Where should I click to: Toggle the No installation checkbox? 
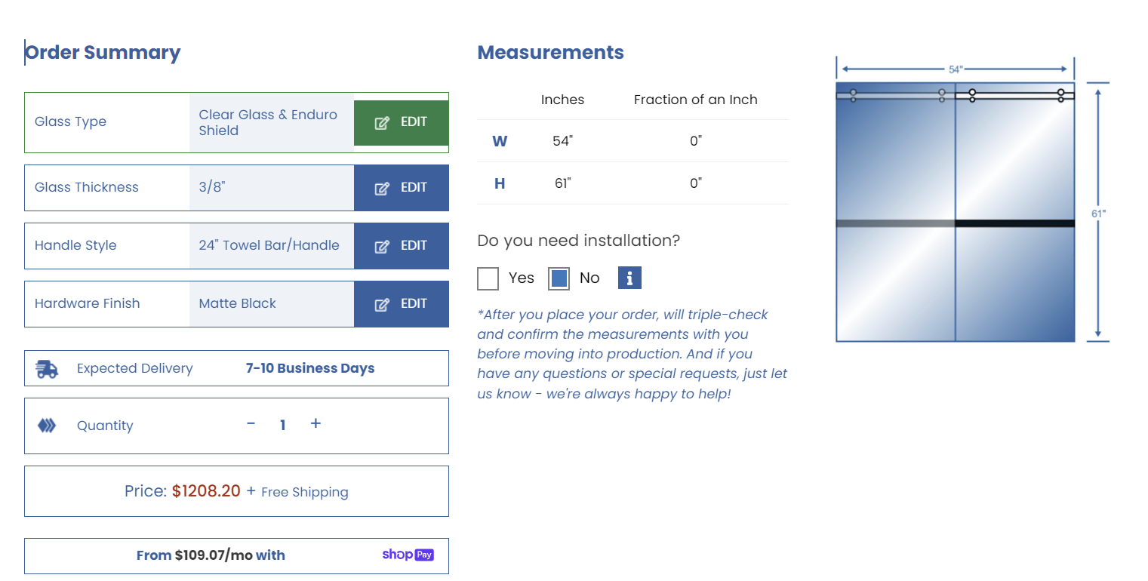559,278
